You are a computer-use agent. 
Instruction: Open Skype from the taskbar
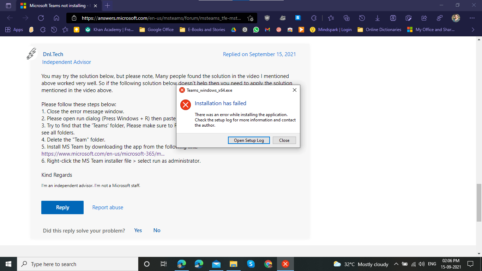point(251,264)
